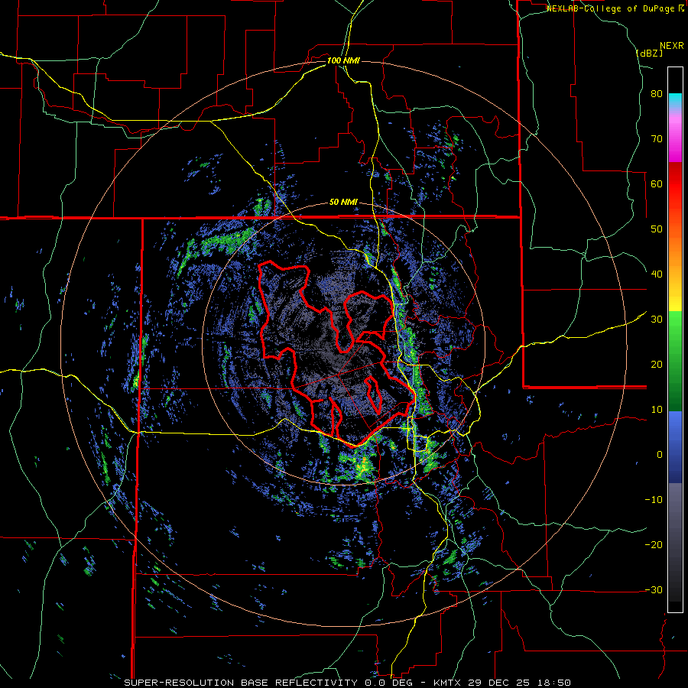The image size is (688, 688).
Task: Click the -20 value on the dBZ scale
Action: click(x=654, y=544)
